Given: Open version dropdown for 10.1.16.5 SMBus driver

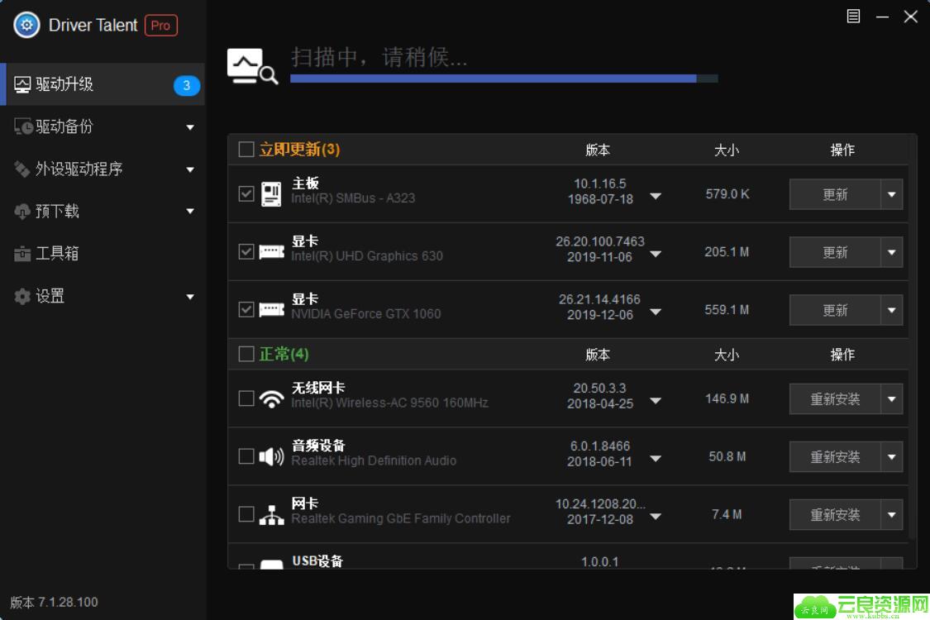Looking at the screenshot, I should point(656,196).
